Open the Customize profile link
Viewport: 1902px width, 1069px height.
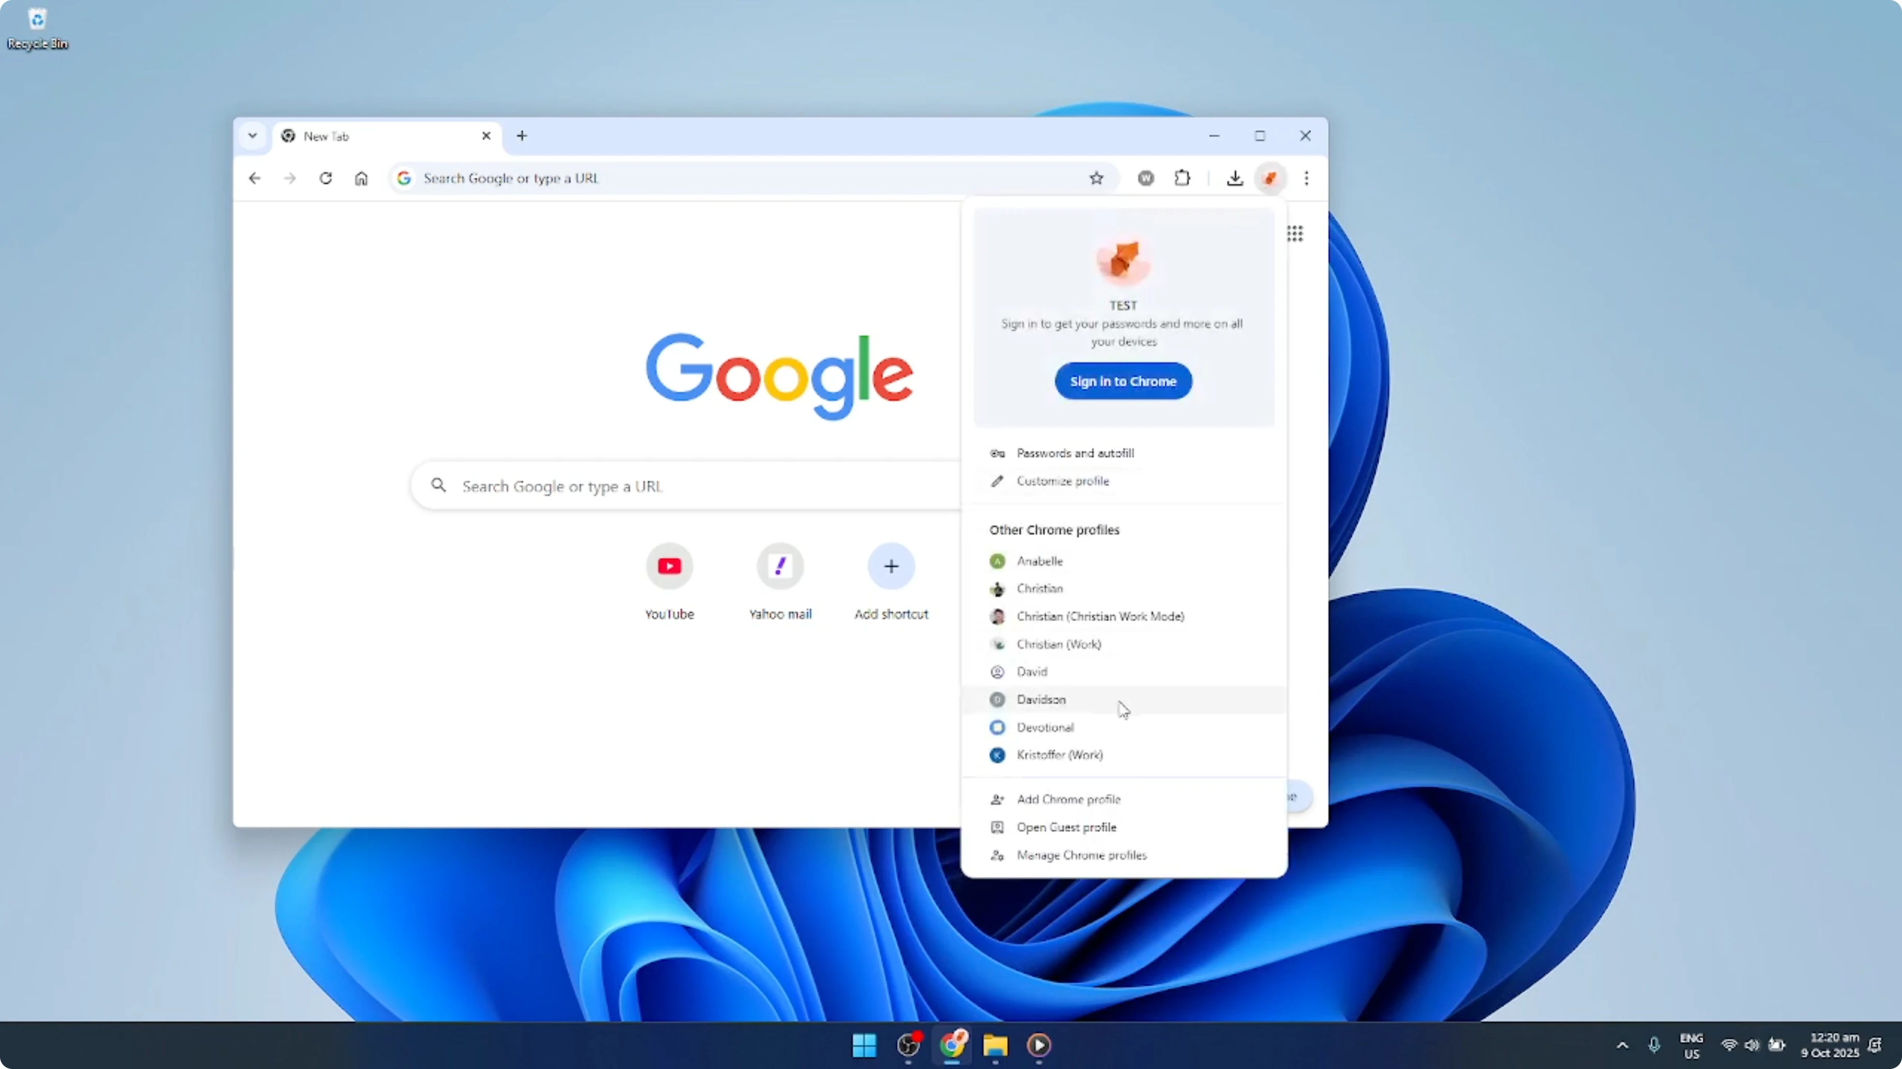[1063, 481]
